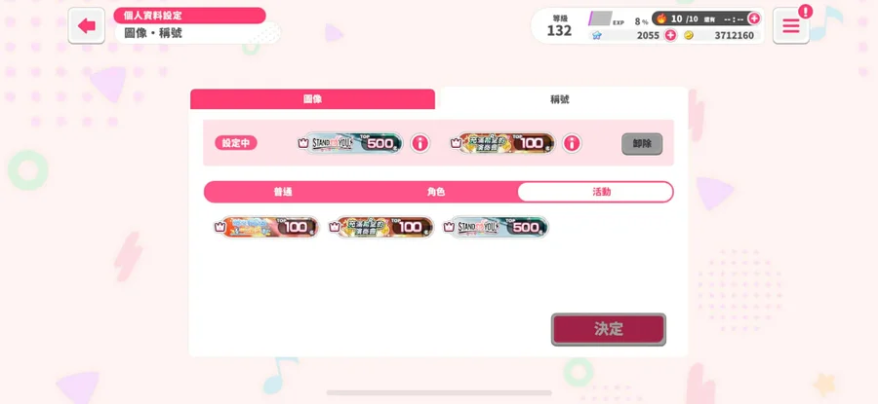
Task: Pick 充滿希望的演奏會 TOP 100 in event list
Action: click(381, 227)
